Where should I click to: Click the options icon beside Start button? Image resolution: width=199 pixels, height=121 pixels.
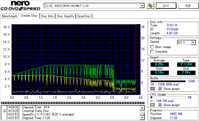(x=150, y=5)
